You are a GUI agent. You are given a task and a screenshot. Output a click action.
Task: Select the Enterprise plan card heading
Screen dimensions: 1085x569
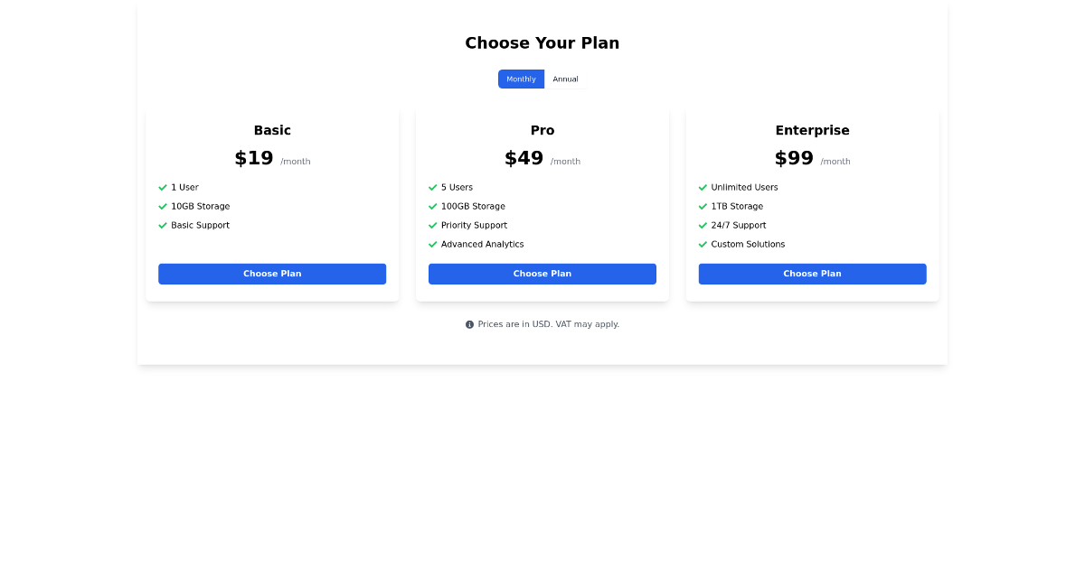812,130
